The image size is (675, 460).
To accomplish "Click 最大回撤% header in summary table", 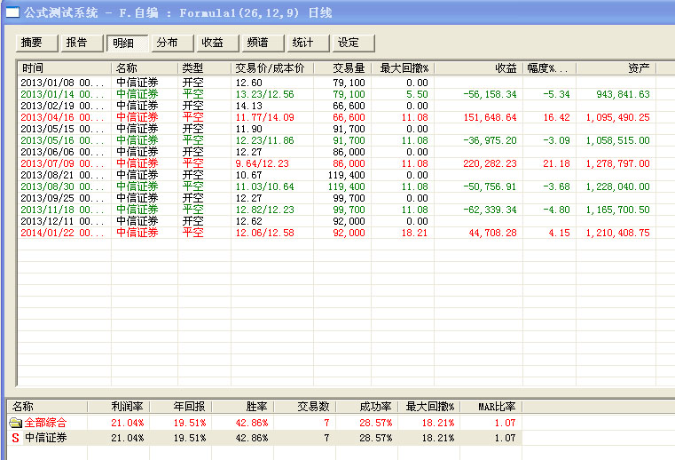I will pos(428,407).
